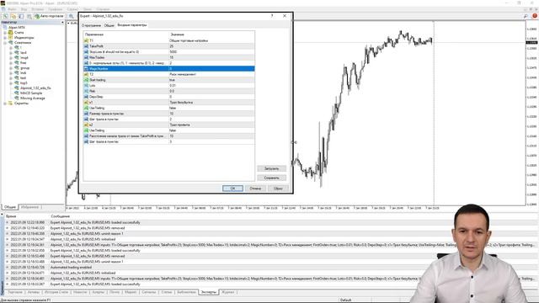The height and width of the screenshot is (303, 539).
Task: Open the Входные параметры tab
Action: pos(132,25)
